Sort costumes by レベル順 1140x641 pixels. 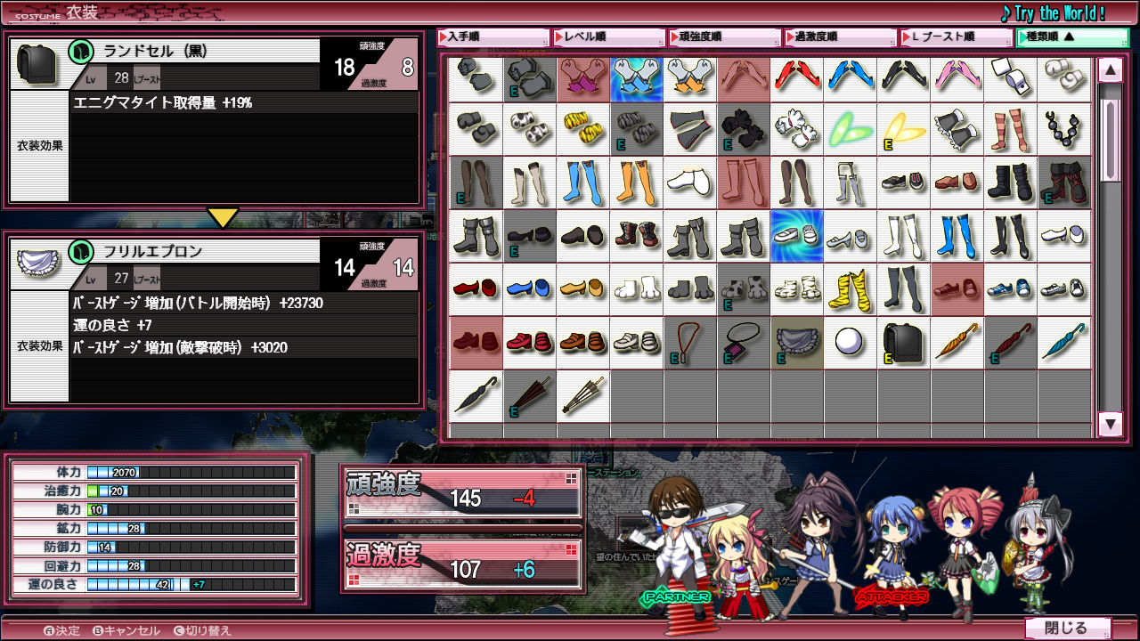coord(609,37)
